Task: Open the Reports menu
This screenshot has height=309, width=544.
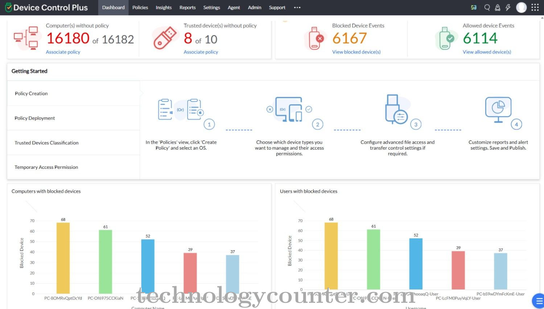Action: tap(187, 8)
